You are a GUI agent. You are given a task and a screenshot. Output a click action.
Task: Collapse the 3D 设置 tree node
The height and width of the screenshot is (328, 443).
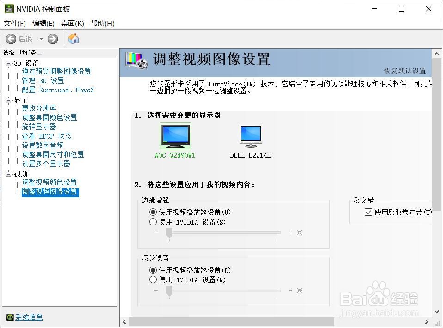click(x=9, y=63)
